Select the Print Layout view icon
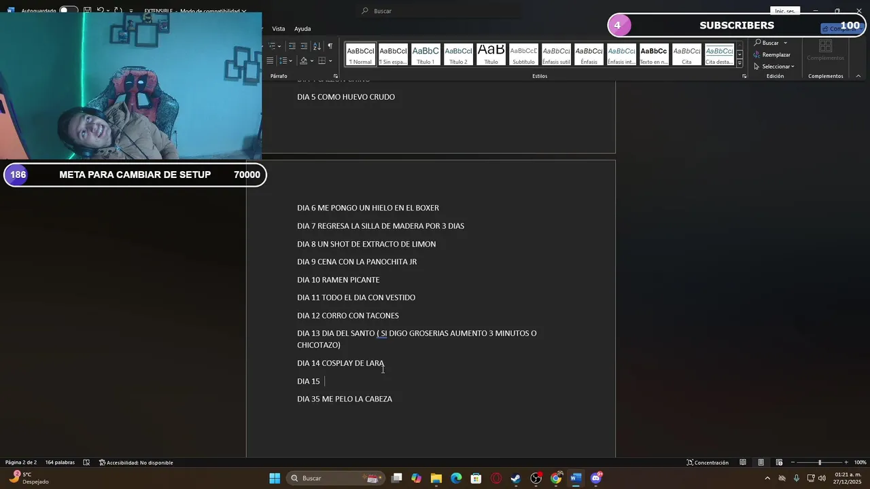870x489 pixels. pyautogui.click(x=761, y=463)
